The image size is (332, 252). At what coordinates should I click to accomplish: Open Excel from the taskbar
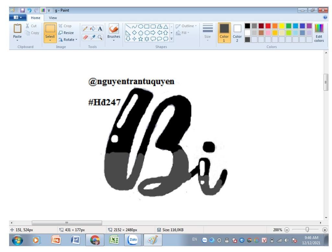pyautogui.click(x=114, y=240)
